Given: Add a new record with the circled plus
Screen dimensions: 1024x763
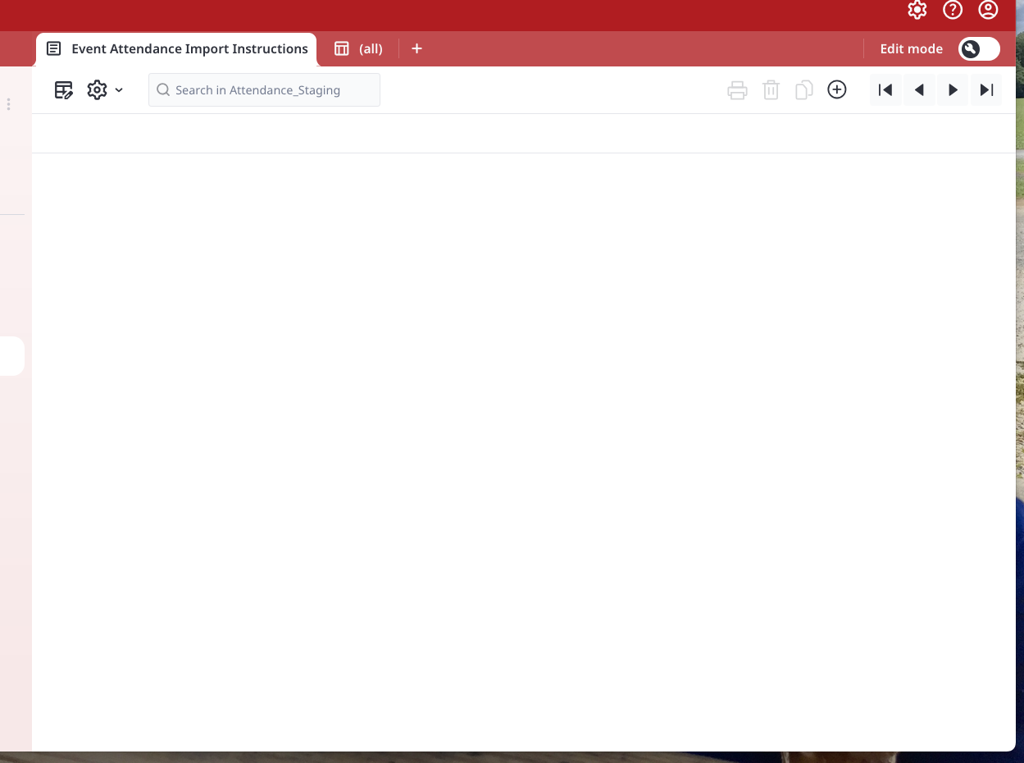Looking at the screenshot, I should click(837, 90).
